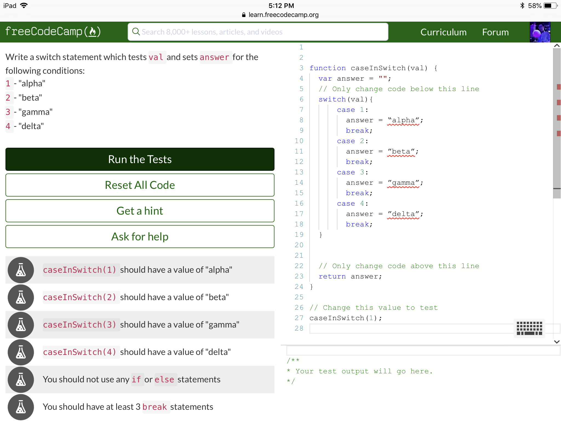Click the search magnifier icon

point(136,32)
